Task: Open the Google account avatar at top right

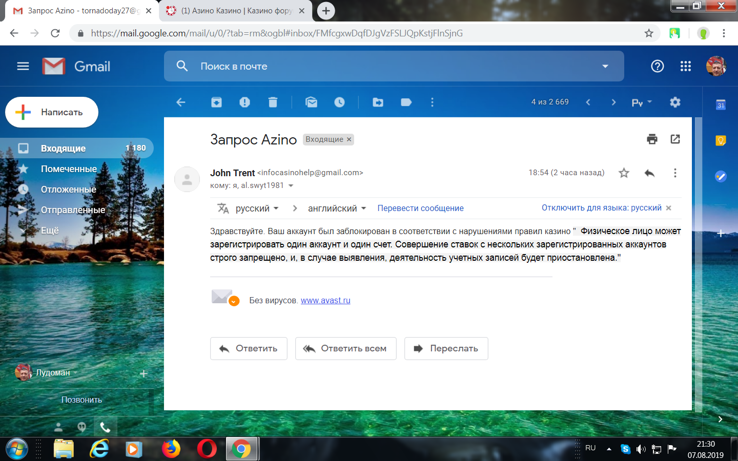Action: click(716, 66)
